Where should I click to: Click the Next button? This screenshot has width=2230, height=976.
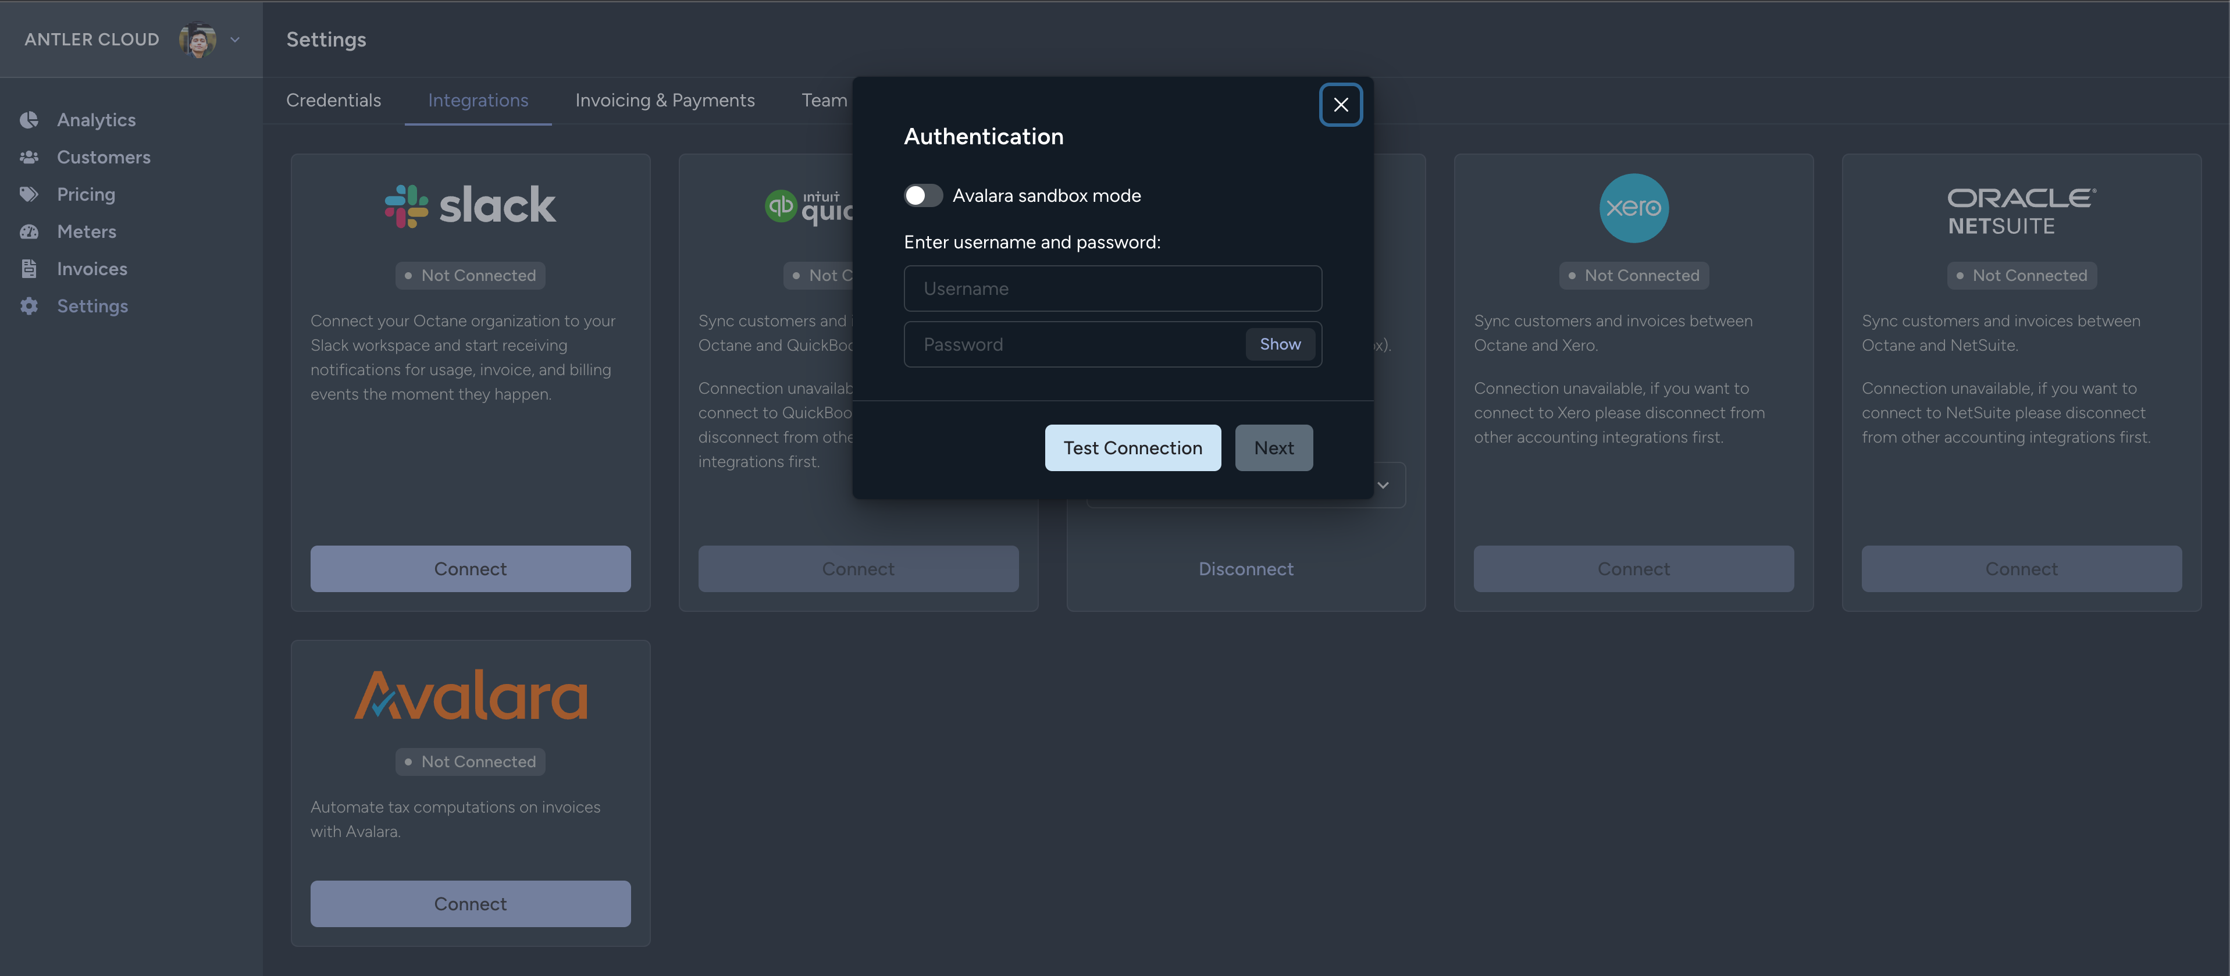1273,448
